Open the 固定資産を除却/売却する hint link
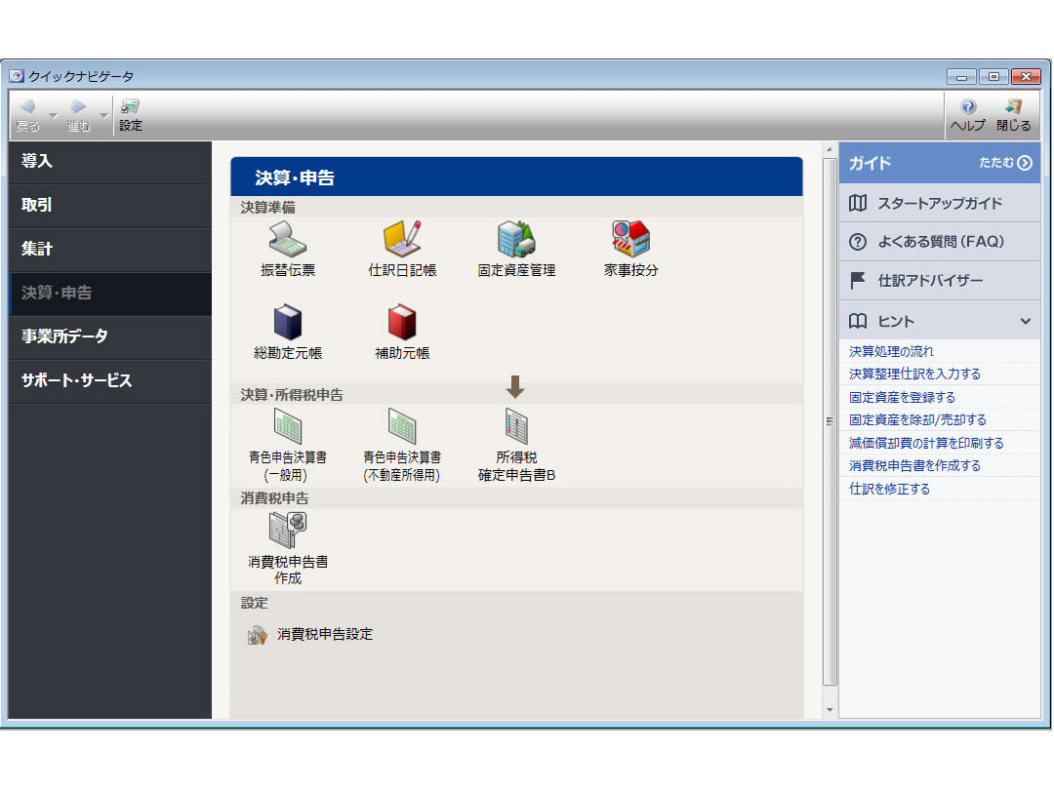Viewport: 1054px width, 790px height. (x=917, y=419)
